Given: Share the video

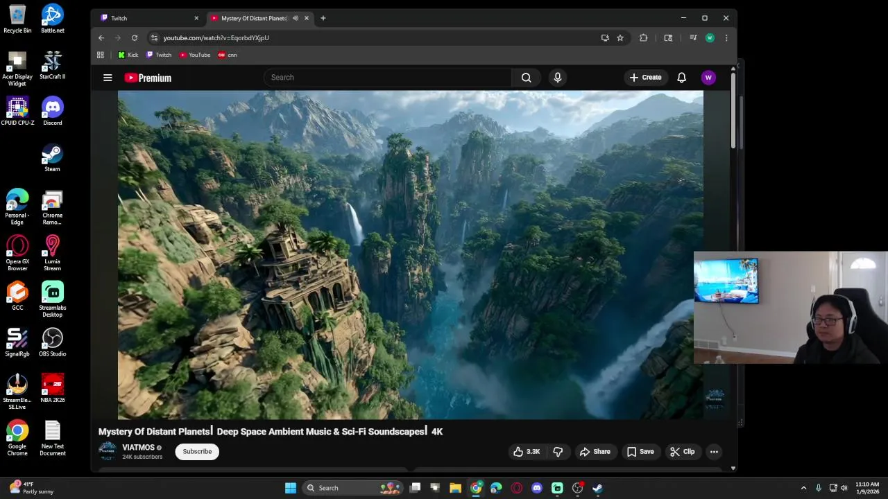Looking at the screenshot, I should tap(595, 452).
